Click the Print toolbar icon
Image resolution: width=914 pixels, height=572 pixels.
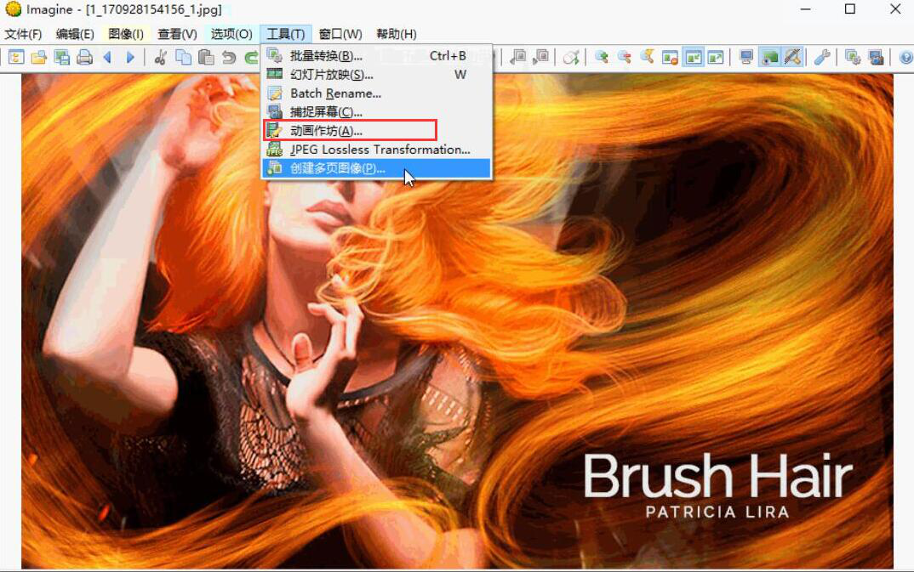(x=85, y=57)
